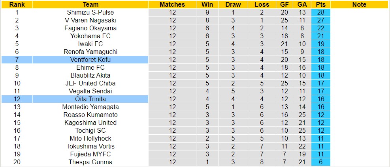Click the Loss column header

click(262, 4)
